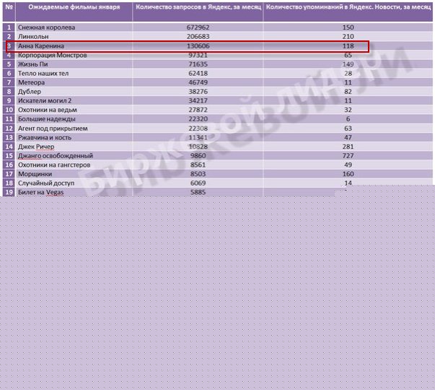Click the value 38276
435x390 pixels.
point(198,92)
